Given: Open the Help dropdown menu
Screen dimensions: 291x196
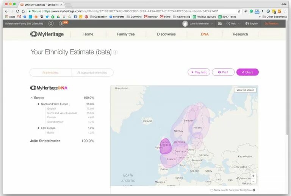Looking at the screenshot, I should coord(233,24).
